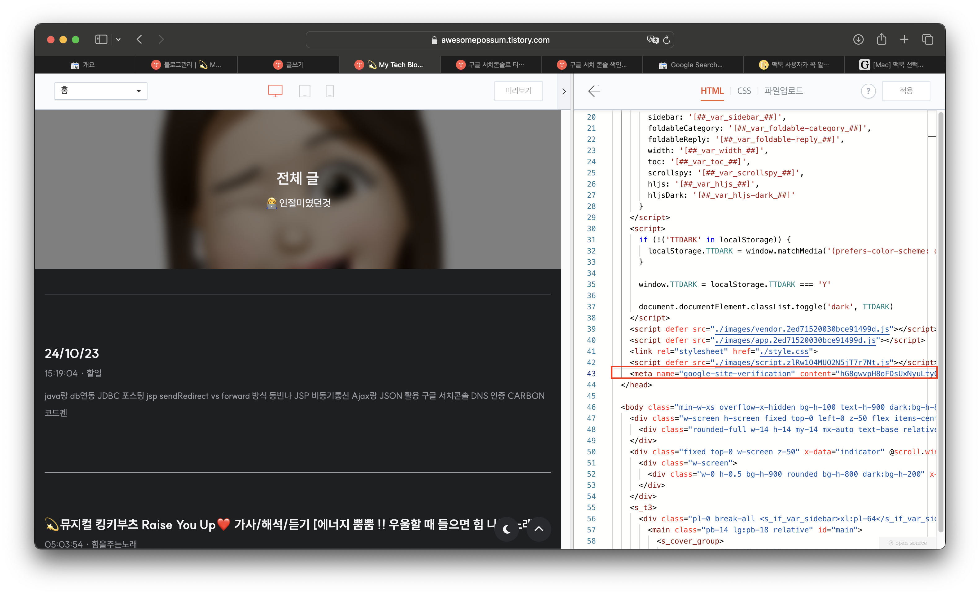Click the ./style.css link in line 41
The image size is (980, 595).
(784, 351)
